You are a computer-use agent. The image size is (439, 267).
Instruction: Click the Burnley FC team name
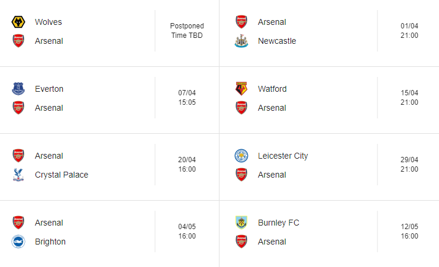279,223
